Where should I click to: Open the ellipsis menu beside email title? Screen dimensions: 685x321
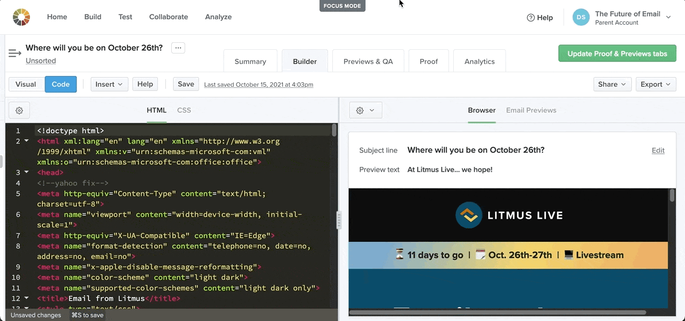178,48
